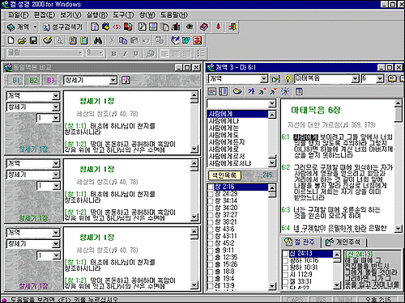The image size is (405, 303).
Task: Click the copy icon in second toolbar
Action: tap(123, 40)
